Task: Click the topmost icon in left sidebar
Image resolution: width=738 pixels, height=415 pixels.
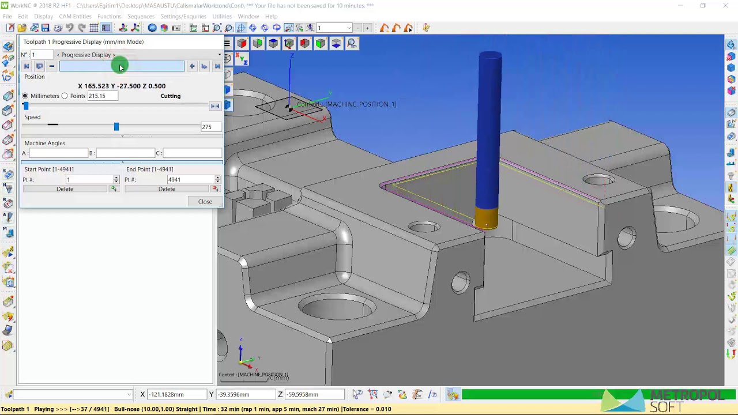Action: click(8, 47)
